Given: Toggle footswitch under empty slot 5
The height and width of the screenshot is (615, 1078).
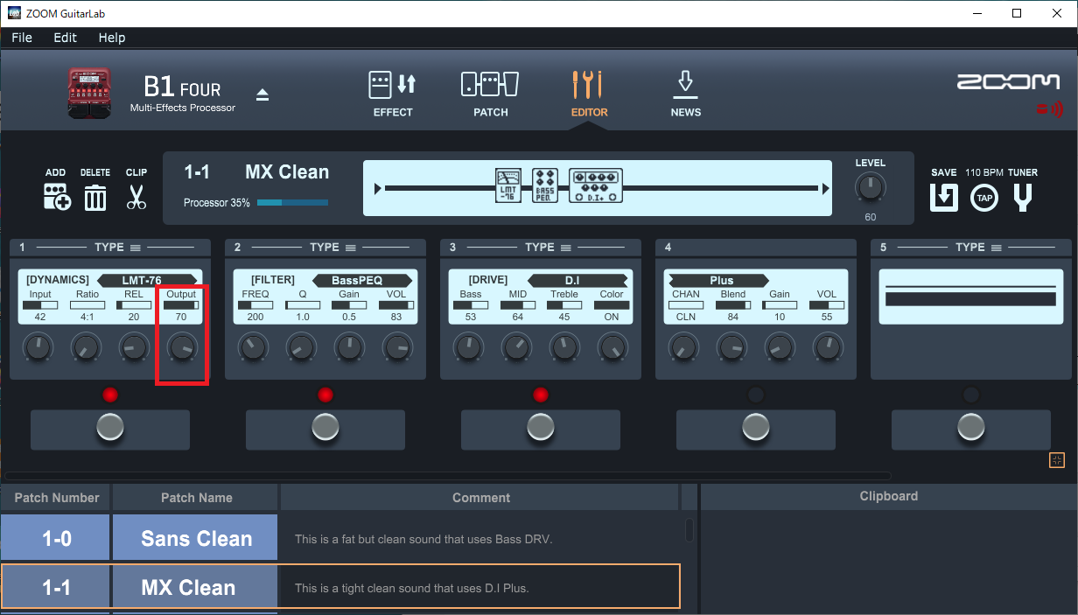Looking at the screenshot, I should tap(970, 428).
